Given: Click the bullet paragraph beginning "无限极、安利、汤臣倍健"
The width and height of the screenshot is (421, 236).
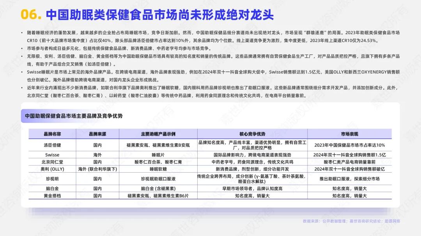Looking at the screenshot, I should click(x=213, y=60).
